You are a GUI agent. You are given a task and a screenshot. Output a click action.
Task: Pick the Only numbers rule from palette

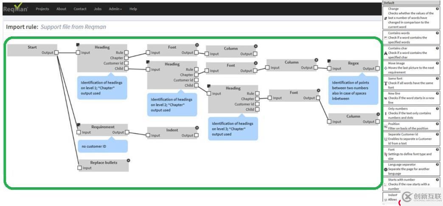[411, 113]
